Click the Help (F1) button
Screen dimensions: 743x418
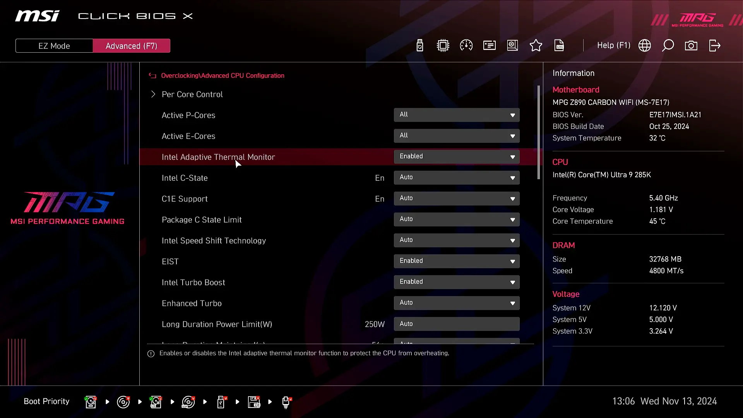pos(613,45)
